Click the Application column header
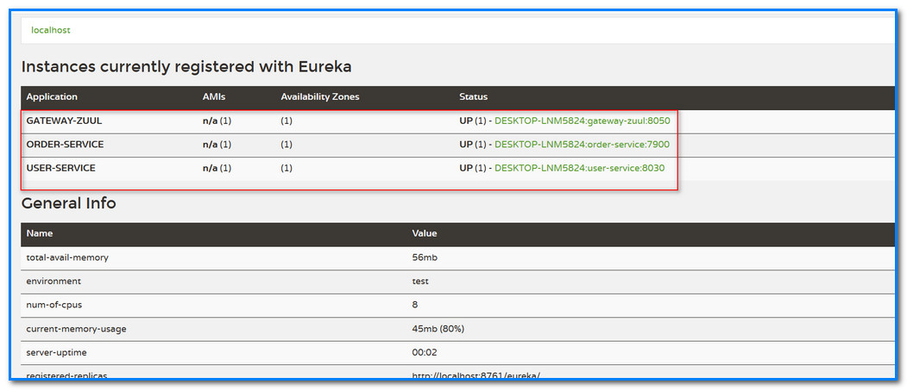Viewport: 907px width, 390px height. tap(52, 97)
